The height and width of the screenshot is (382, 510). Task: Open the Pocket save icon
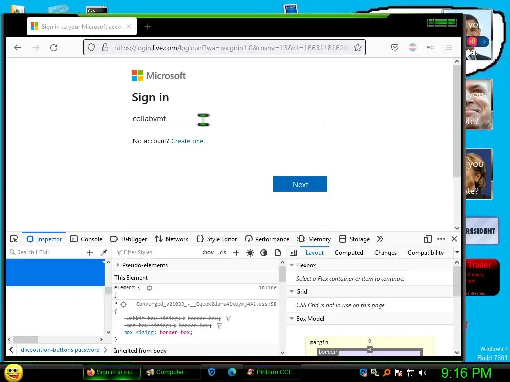(x=395, y=47)
